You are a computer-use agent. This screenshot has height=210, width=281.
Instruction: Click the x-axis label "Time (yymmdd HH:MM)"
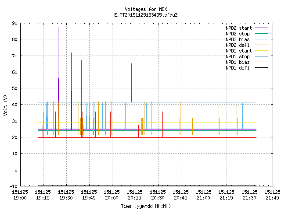(x=146, y=206)
